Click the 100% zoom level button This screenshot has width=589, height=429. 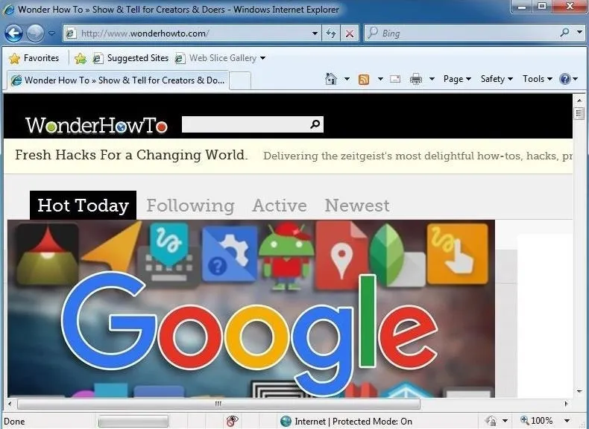pos(537,421)
